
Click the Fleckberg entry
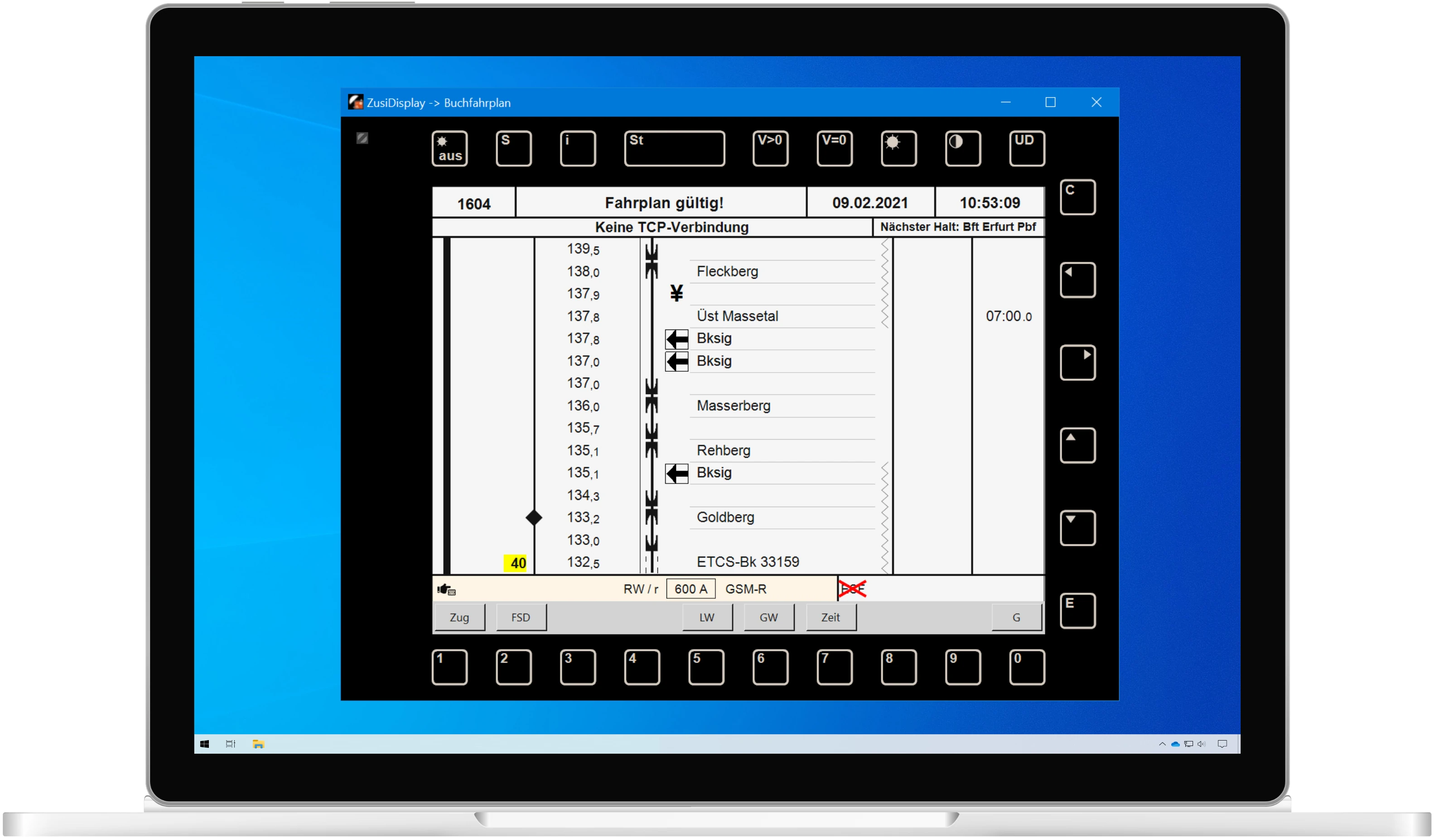tap(727, 271)
